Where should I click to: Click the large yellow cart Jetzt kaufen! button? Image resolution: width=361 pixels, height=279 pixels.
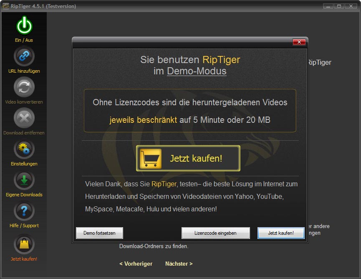pyautogui.click(x=188, y=158)
